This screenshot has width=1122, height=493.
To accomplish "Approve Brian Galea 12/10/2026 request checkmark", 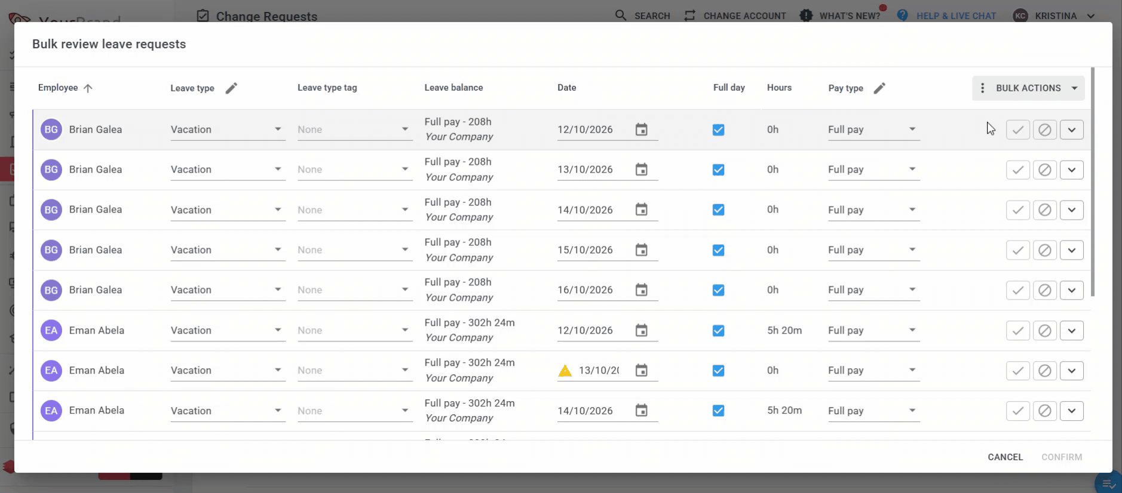I will tap(1017, 130).
